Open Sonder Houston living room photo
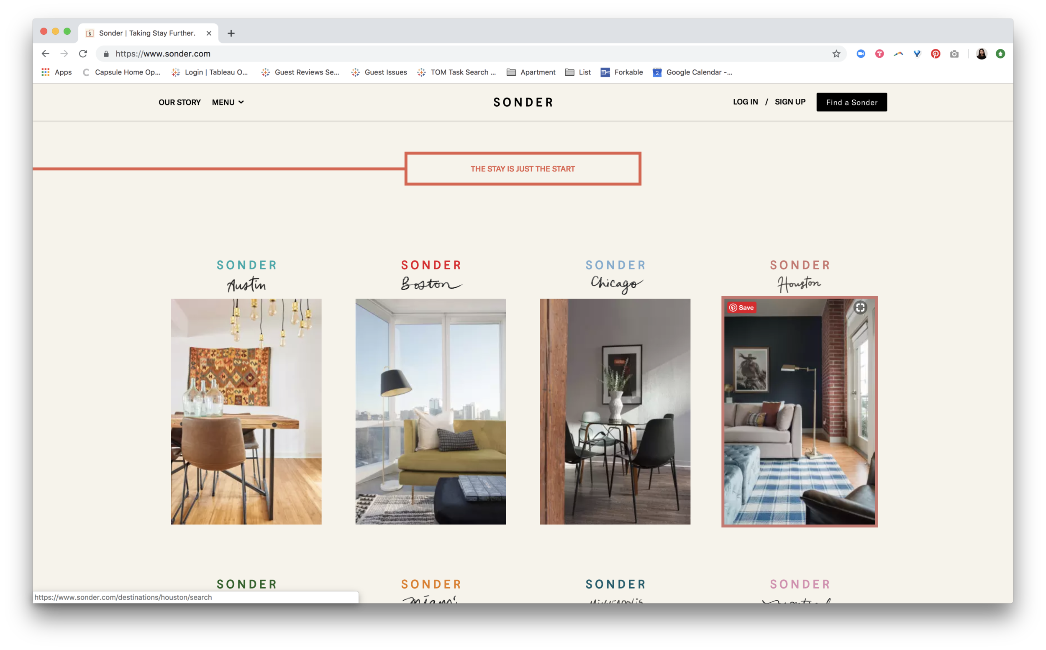Viewport: 1046px width, 650px height. click(799, 412)
